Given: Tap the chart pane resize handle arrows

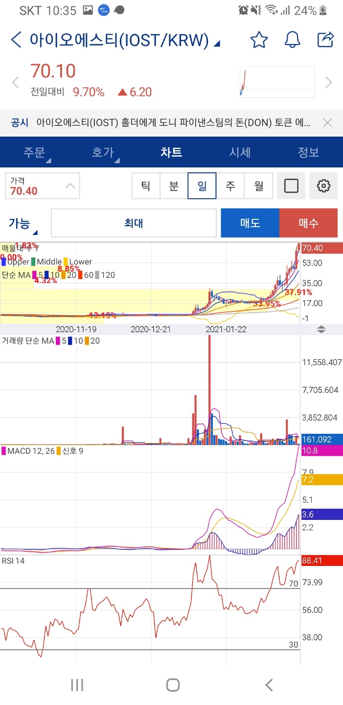Looking at the screenshot, I should tap(321, 329).
